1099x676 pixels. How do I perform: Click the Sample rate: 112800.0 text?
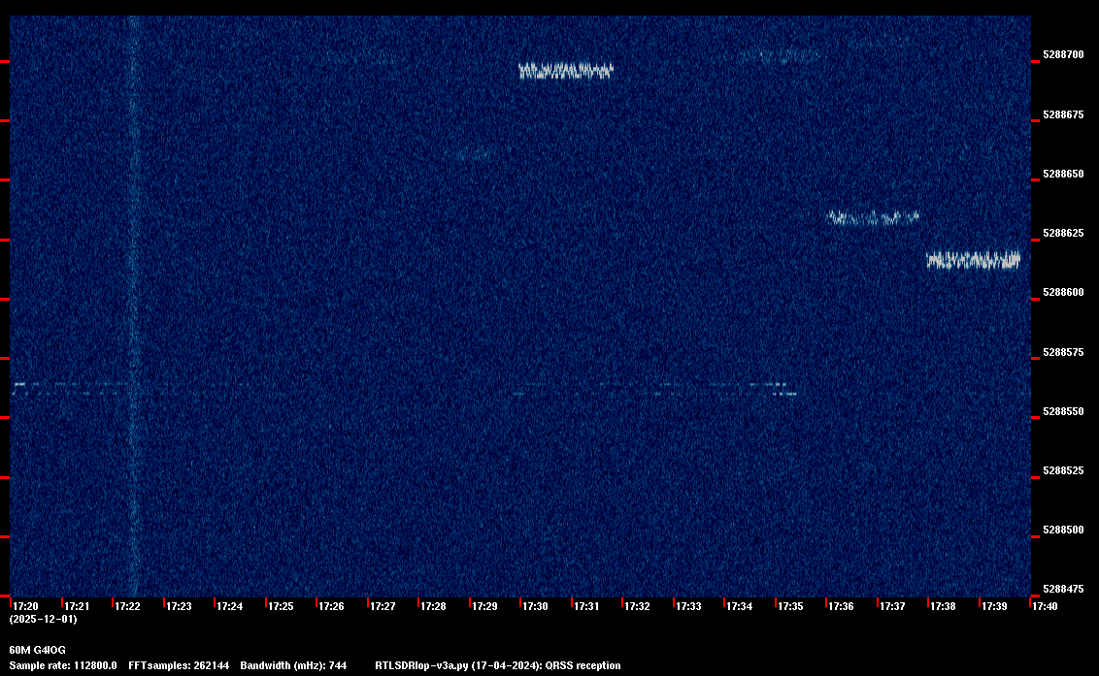point(63,665)
